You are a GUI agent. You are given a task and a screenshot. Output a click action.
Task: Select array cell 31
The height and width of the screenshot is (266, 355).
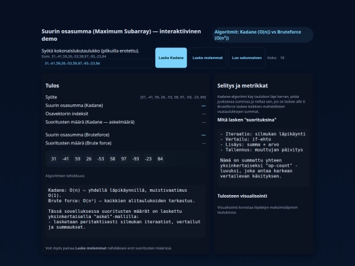tap(54, 159)
